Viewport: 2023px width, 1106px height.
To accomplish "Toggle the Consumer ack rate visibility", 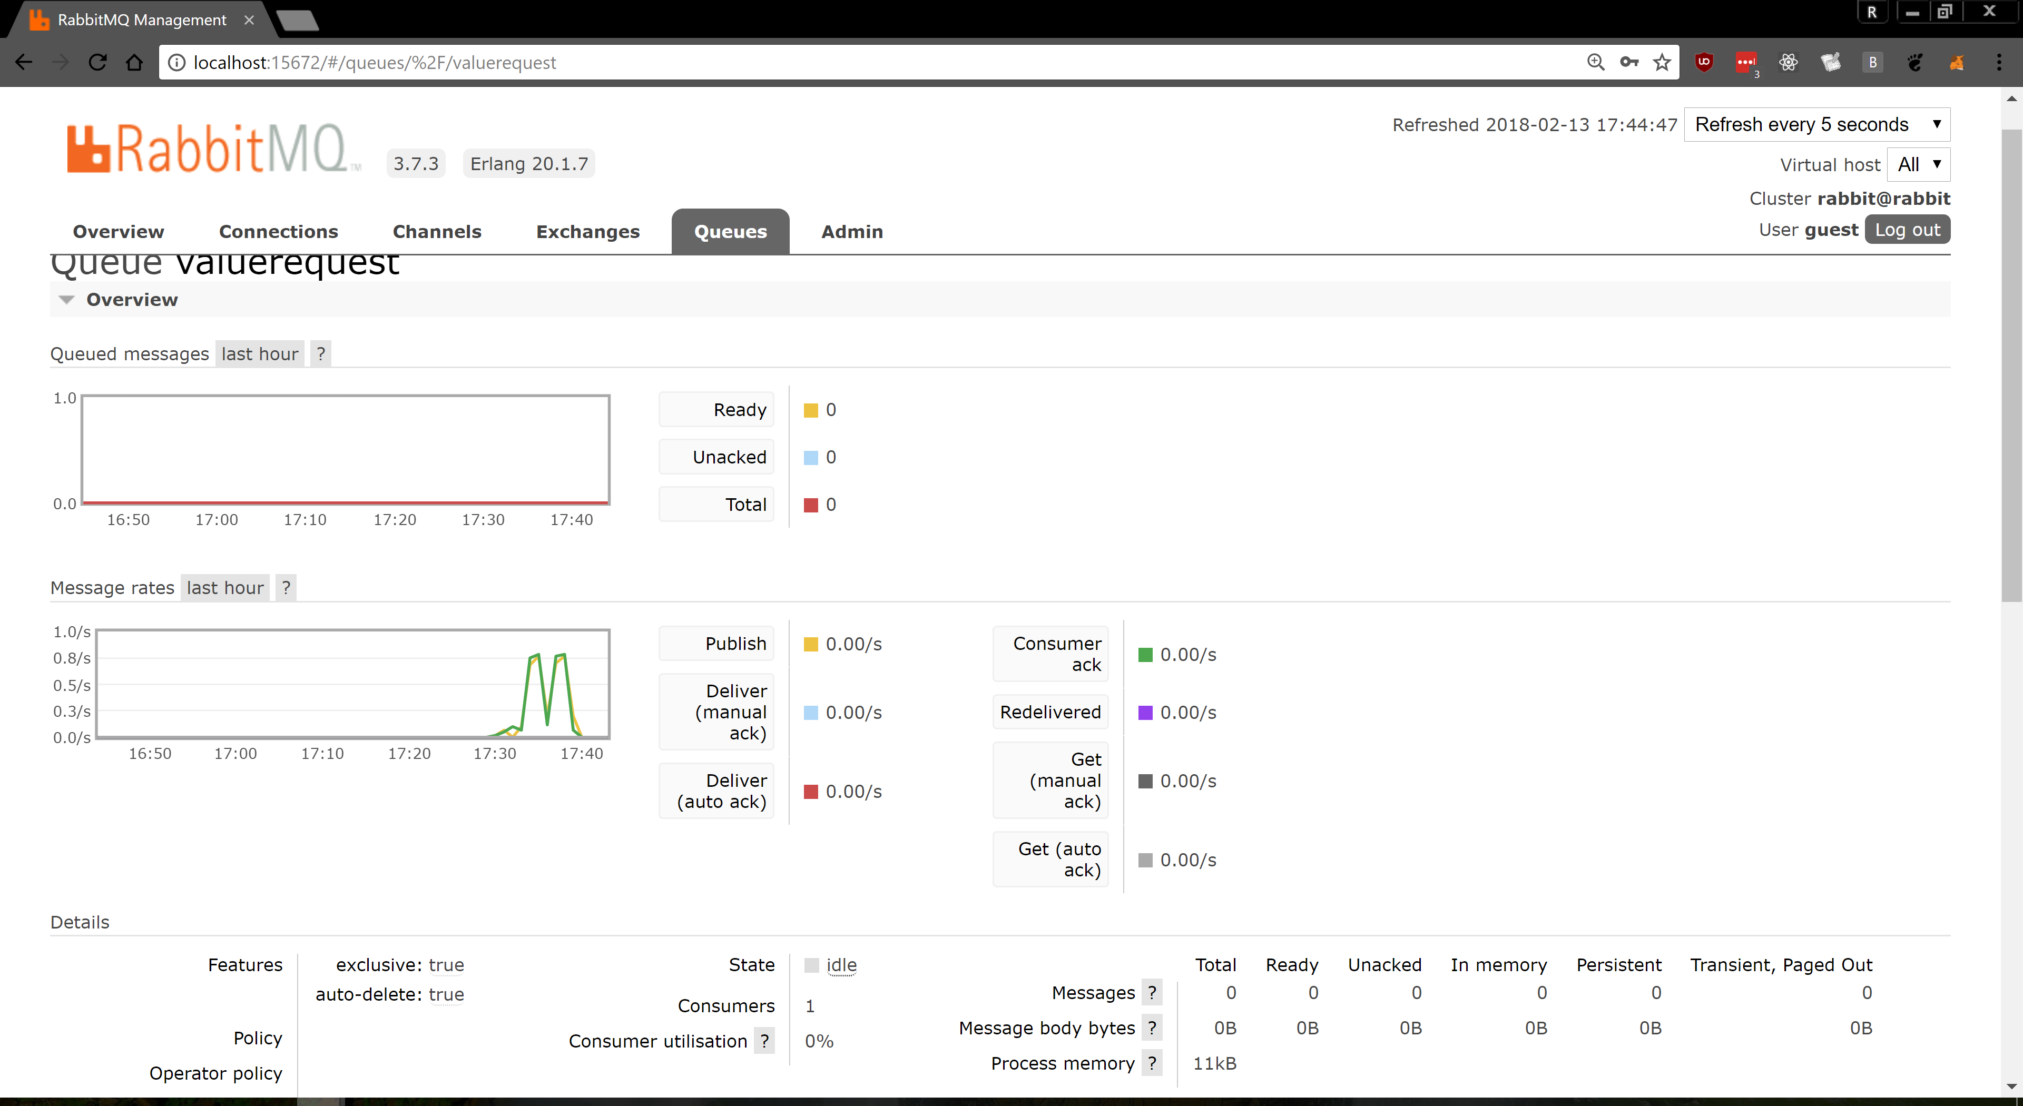I will tap(1051, 653).
